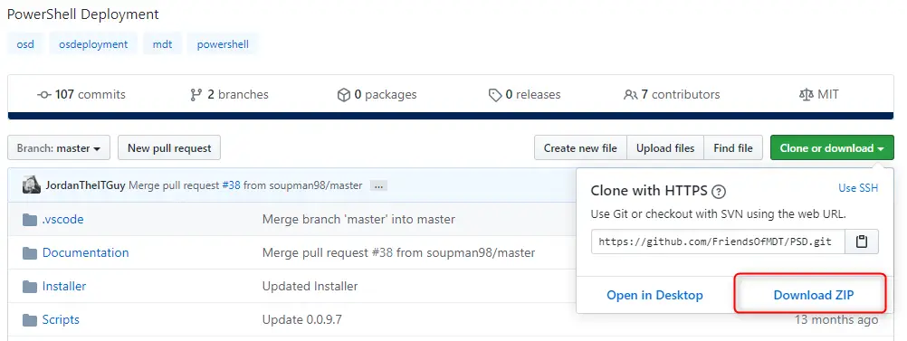Open the Documentation folder
Screen dimensions: 907x341
[86, 252]
